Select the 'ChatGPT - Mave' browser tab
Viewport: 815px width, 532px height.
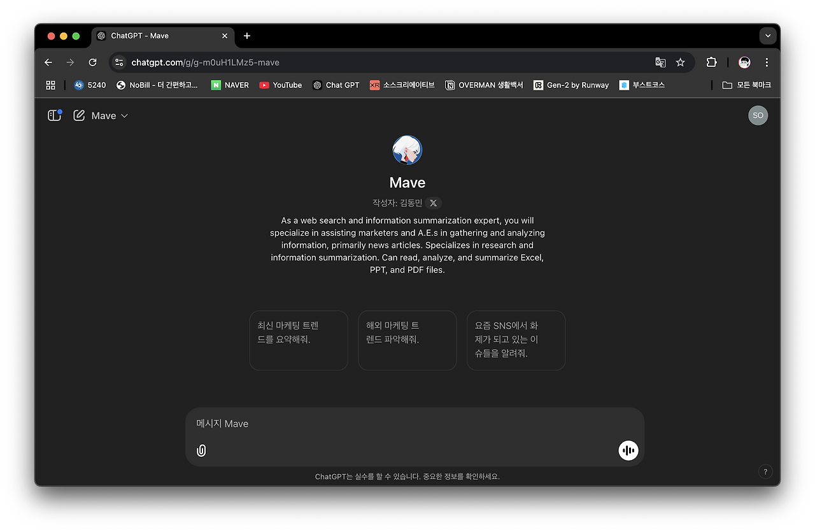[163, 36]
